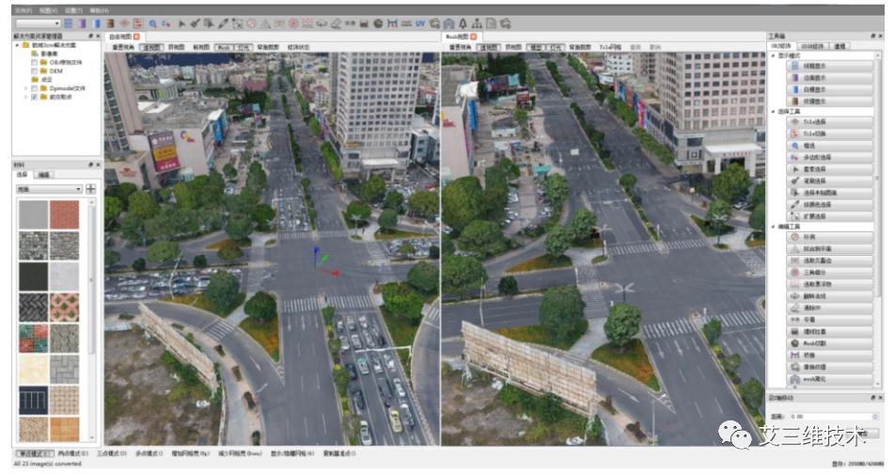This screenshot has height=475, width=895.
Task: Switch to the 编辑 tab in material panel
Action: pos(44,175)
